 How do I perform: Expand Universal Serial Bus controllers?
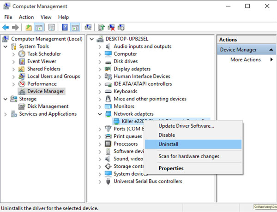click(x=100, y=181)
